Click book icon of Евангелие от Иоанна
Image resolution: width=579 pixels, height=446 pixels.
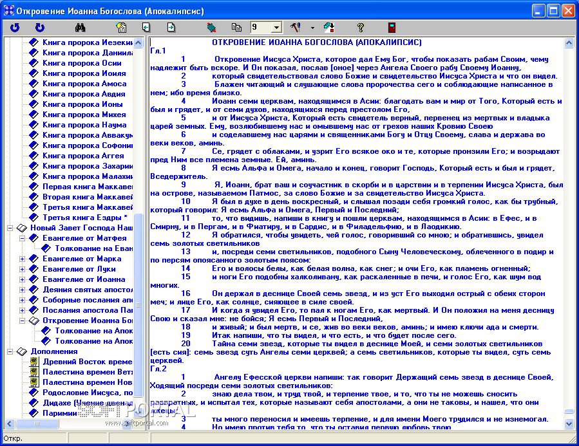[x=33, y=279]
